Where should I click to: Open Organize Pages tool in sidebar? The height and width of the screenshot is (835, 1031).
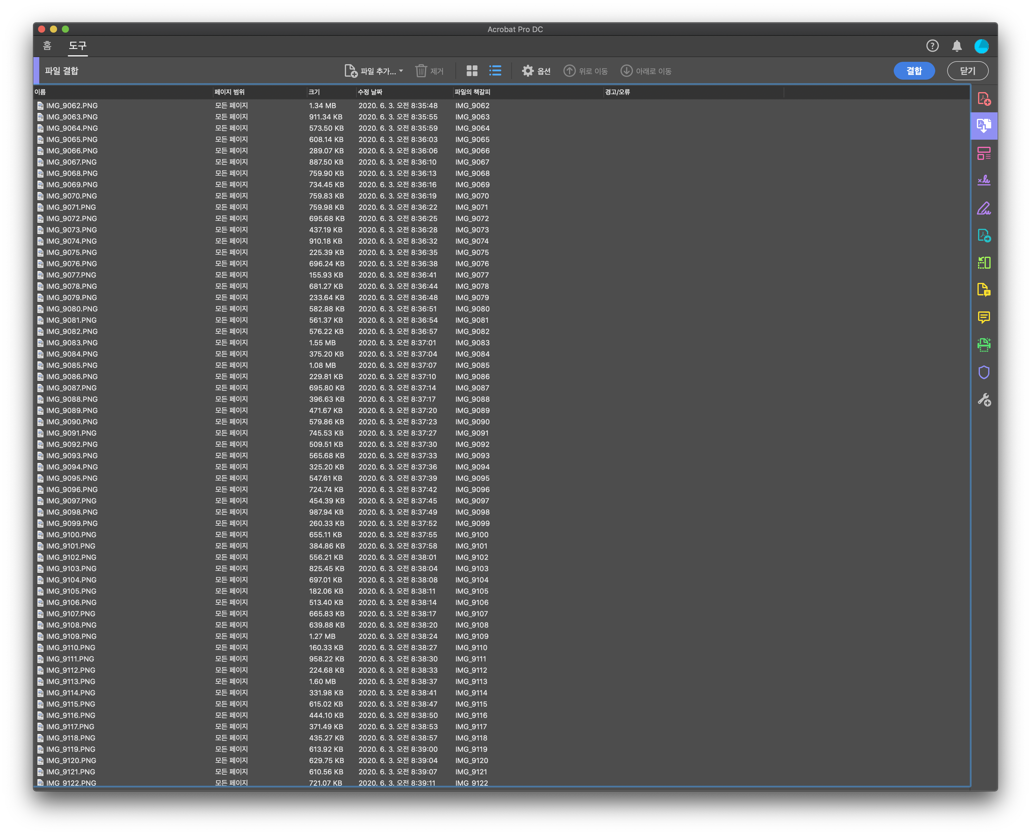click(x=983, y=153)
